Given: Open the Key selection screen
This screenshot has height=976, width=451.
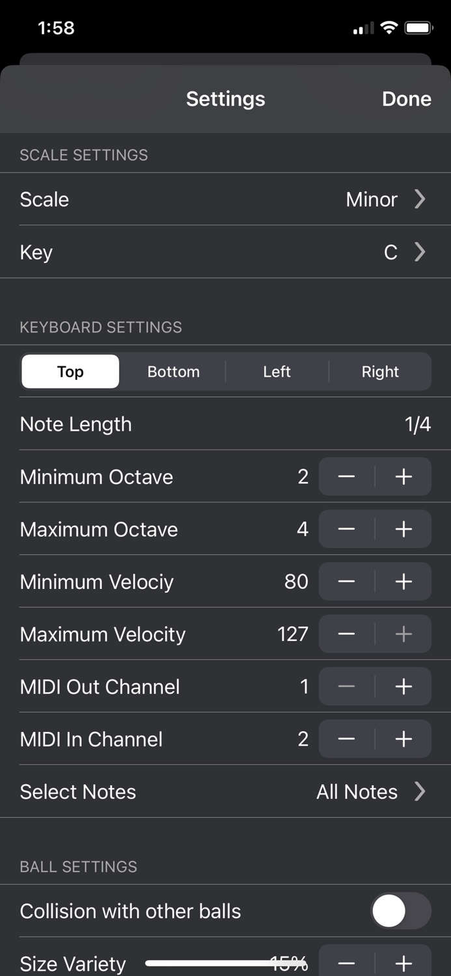Looking at the screenshot, I should (225, 252).
